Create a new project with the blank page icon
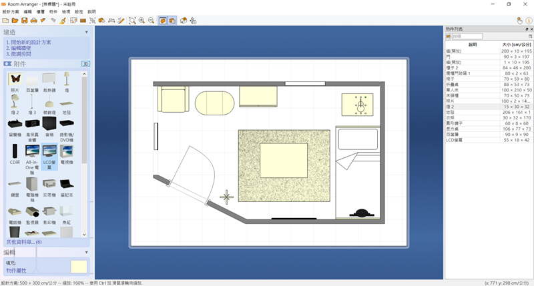This screenshot has height=286, width=534. tap(5, 21)
